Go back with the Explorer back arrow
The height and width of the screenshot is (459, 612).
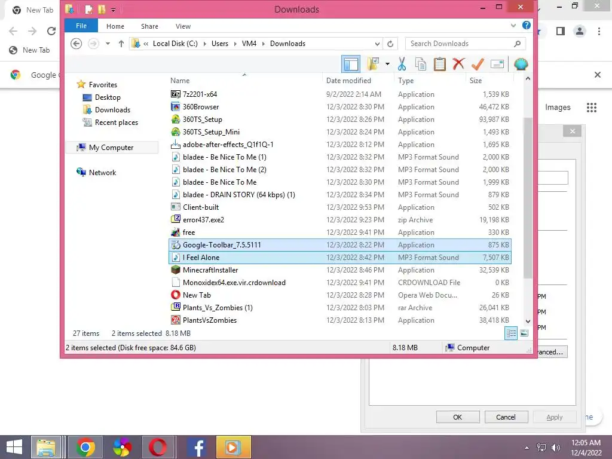(x=76, y=43)
